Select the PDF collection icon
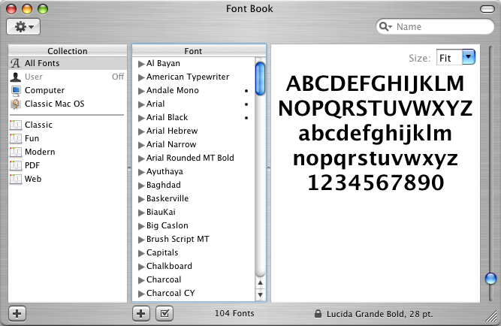Viewport: 501px width, 326px height. pos(17,166)
